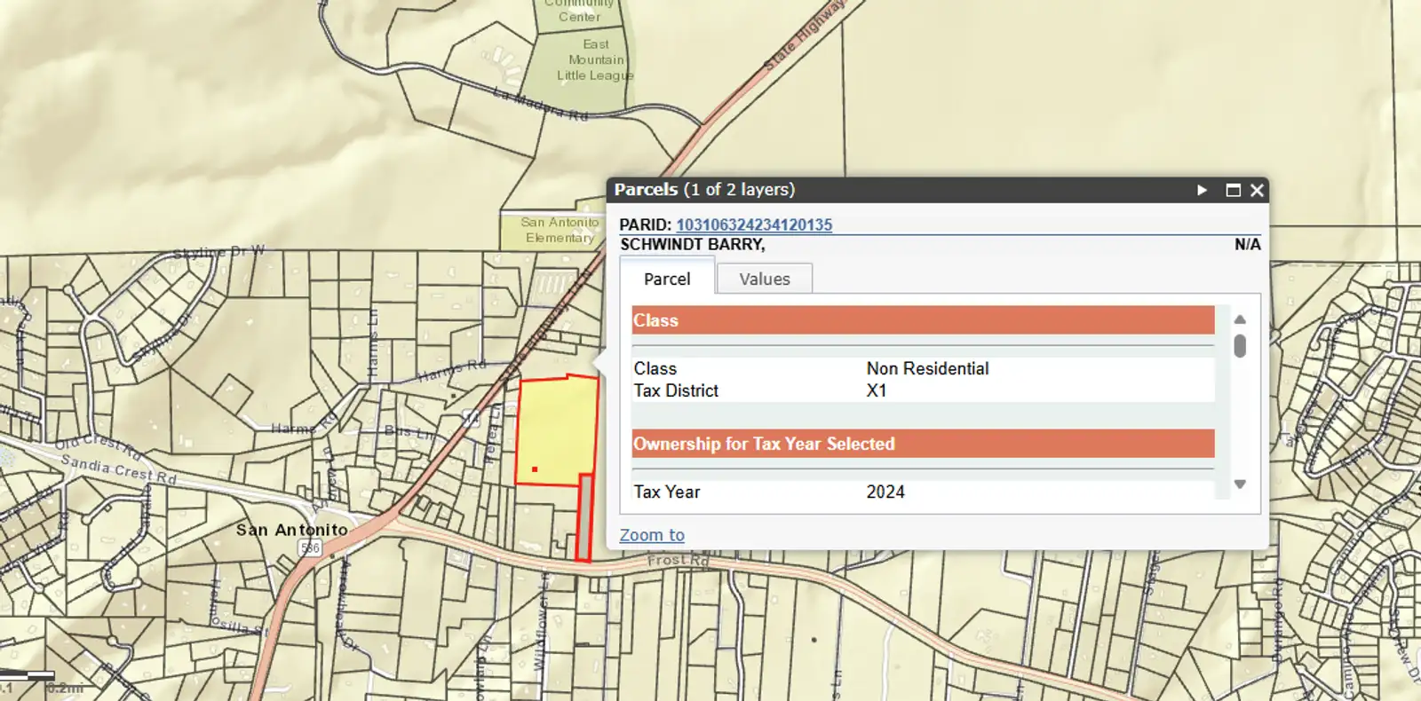Screen dimensions: 1421x701
Task: Click the Frost Rd road label
Action: point(678,561)
